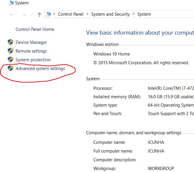Open Remote settings link

(31, 51)
